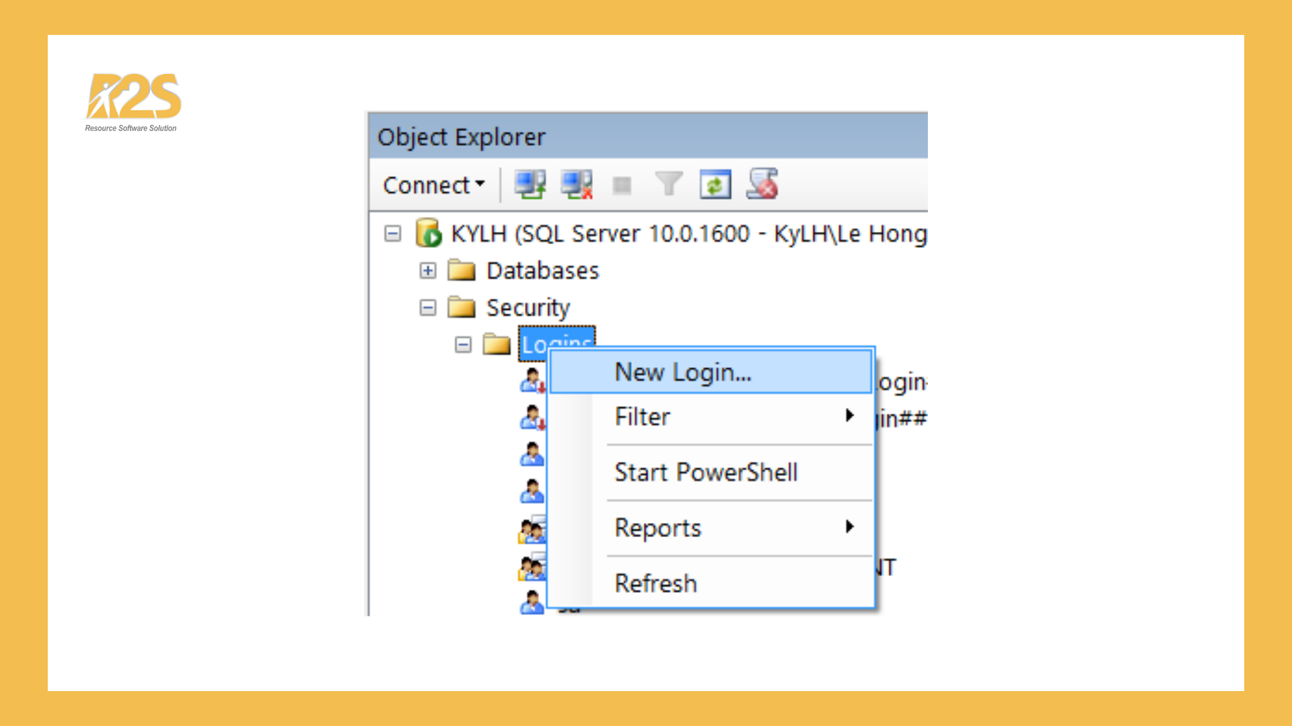The width and height of the screenshot is (1292, 726).
Task: Choose Start PowerShell from context menu
Action: pyautogui.click(x=706, y=472)
